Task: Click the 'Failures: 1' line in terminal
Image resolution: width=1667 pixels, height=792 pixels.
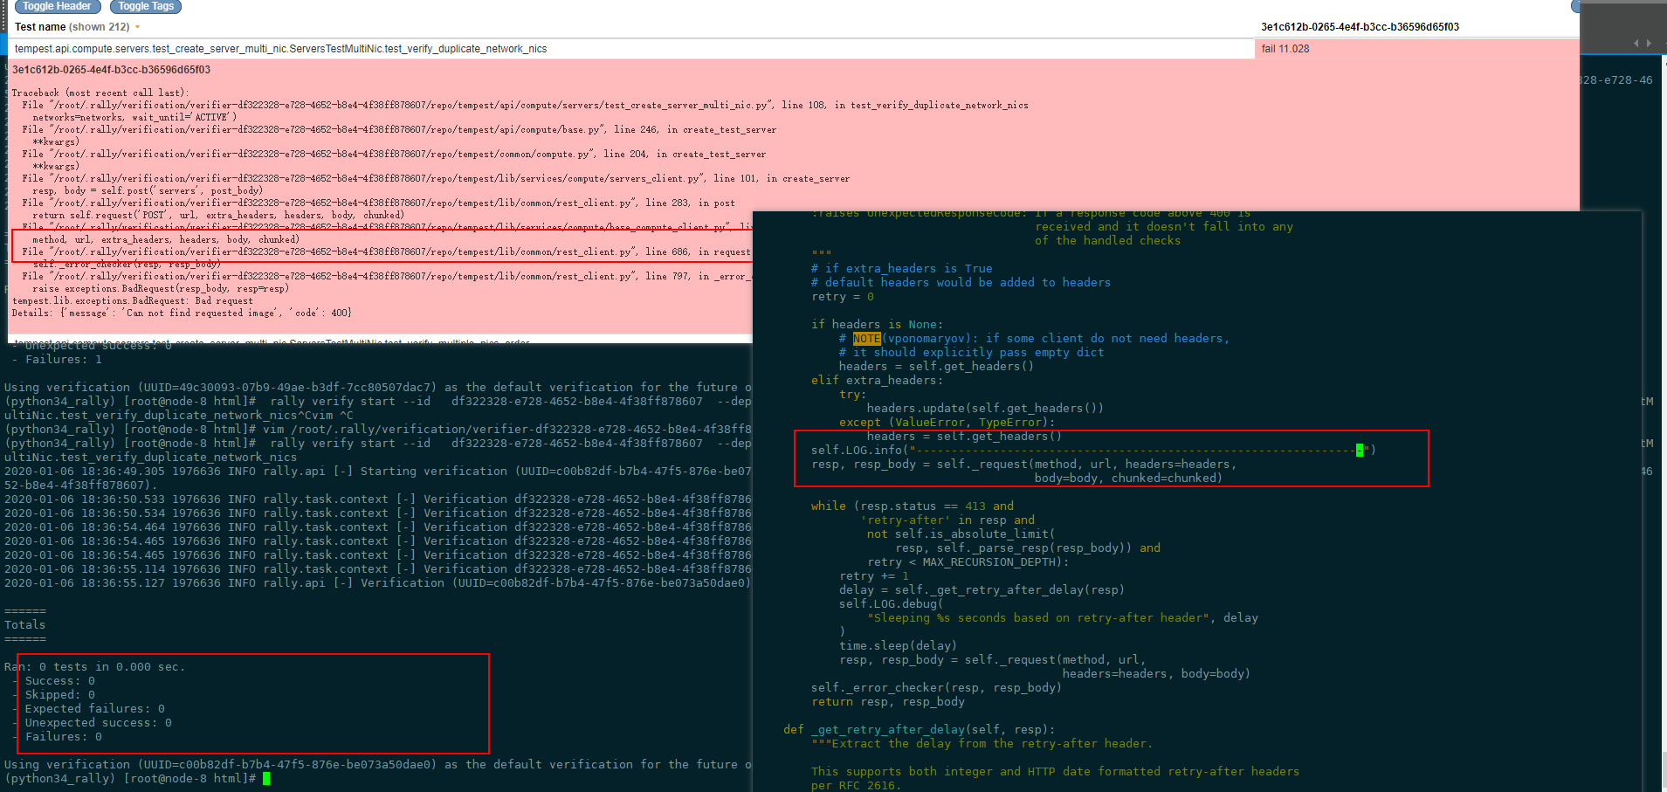Action: pos(63,359)
